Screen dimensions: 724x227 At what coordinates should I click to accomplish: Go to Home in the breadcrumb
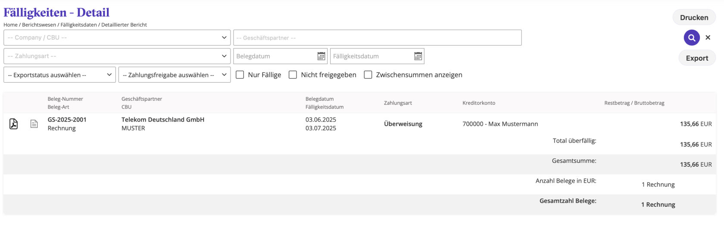(10, 25)
